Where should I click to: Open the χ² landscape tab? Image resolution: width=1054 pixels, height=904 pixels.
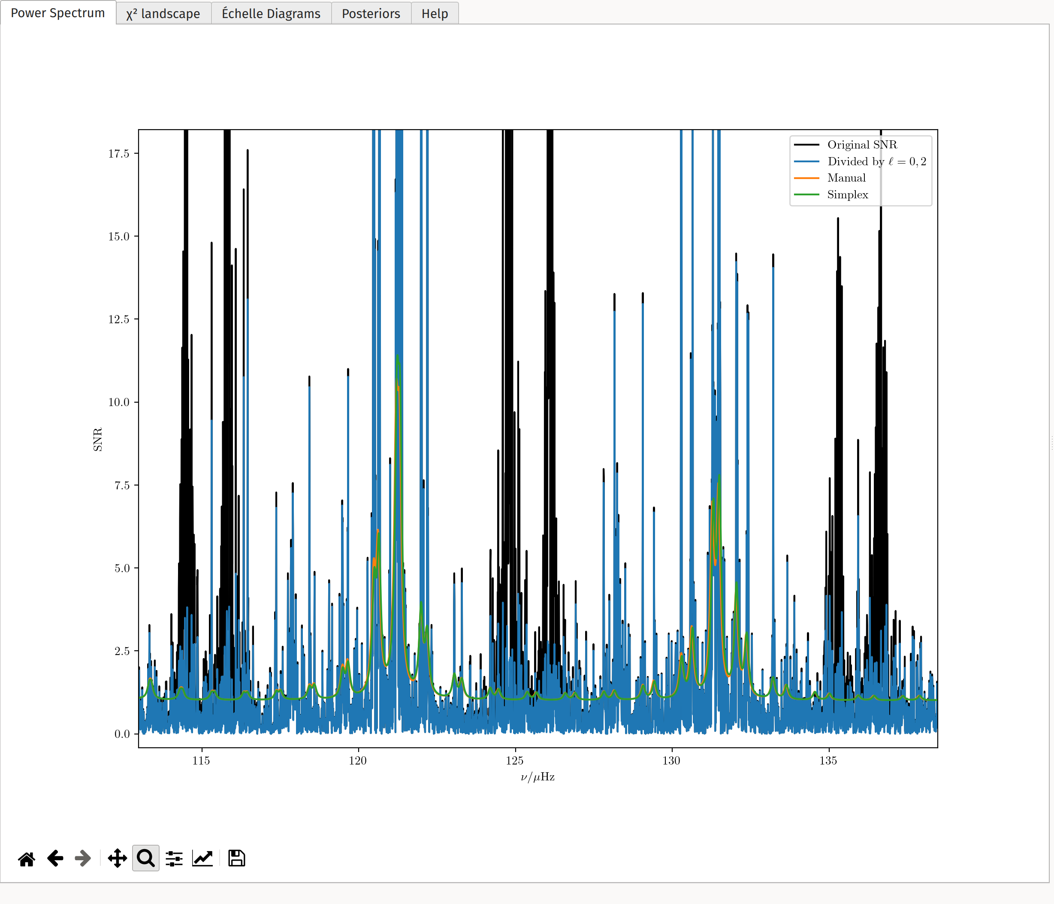(163, 13)
